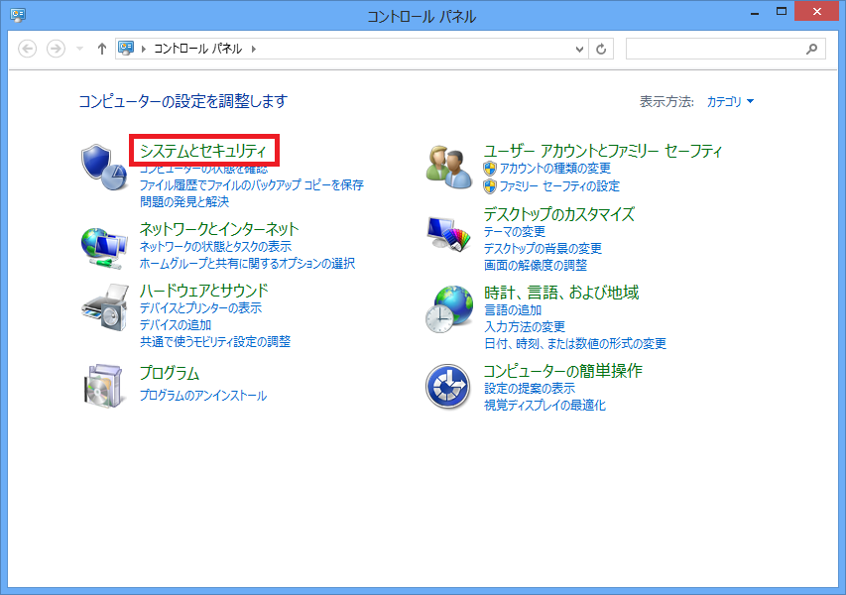Click the Hardware and Sound printer icon
Image resolution: width=846 pixels, height=595 pixels.
pos(103,307)
